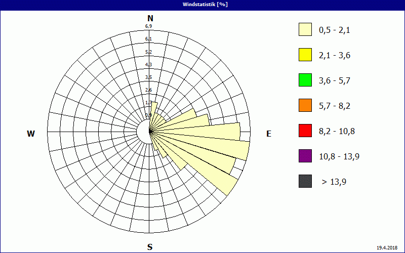Click the green 3,6 - 5,7 legend swatch

point(305,80)
